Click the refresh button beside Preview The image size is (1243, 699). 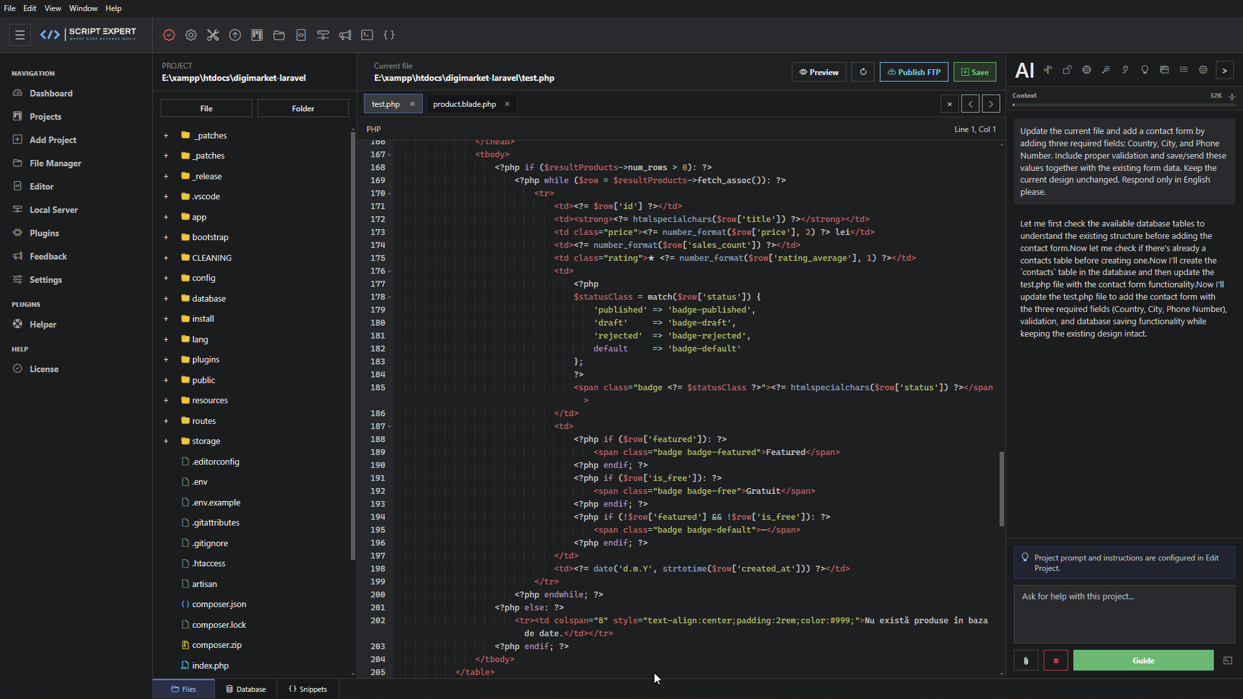tap(863, 72)
